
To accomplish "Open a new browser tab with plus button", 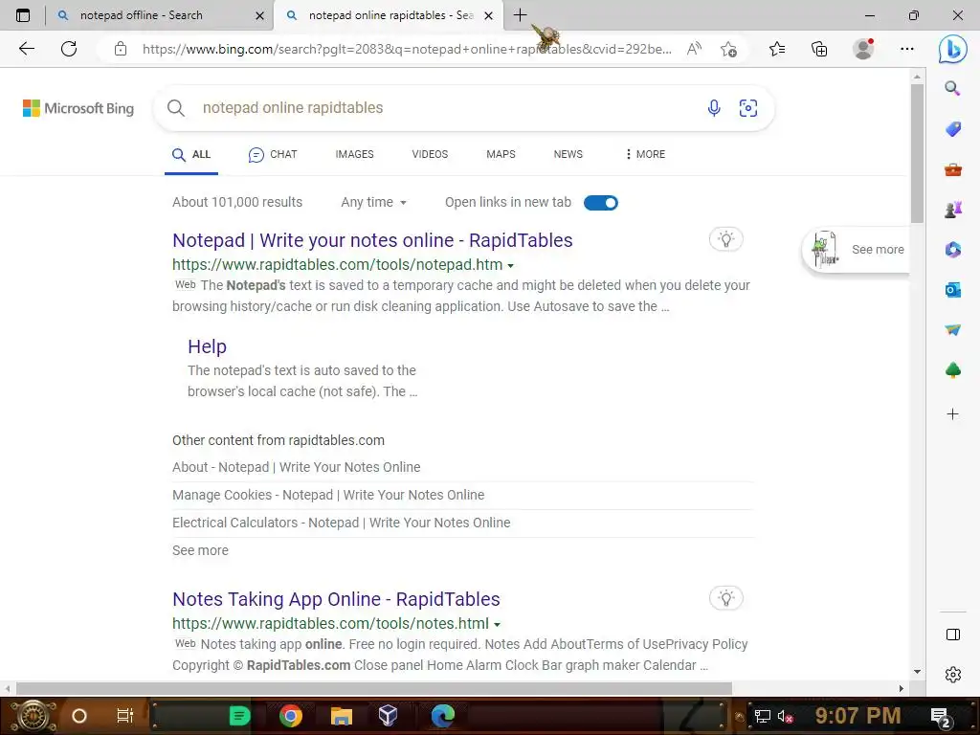I will [x=520, y=15].
